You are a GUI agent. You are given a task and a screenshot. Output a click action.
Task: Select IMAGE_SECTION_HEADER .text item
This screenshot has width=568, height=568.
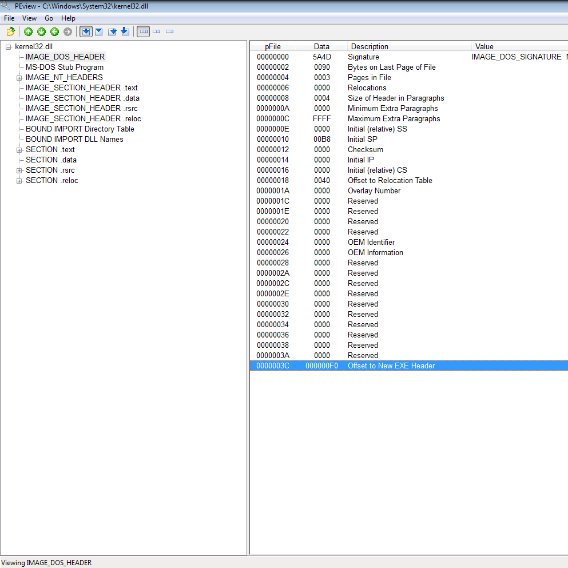coord(81,88)
